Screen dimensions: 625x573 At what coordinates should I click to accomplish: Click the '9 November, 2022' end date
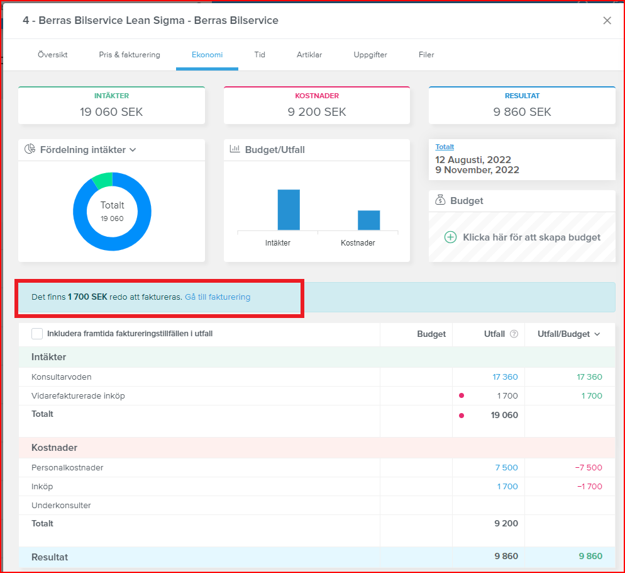[477, 170]
